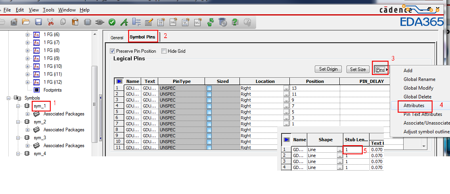Screen dimensions: 450x194
Task: Open the Help menu
Action: click(85, 10)
